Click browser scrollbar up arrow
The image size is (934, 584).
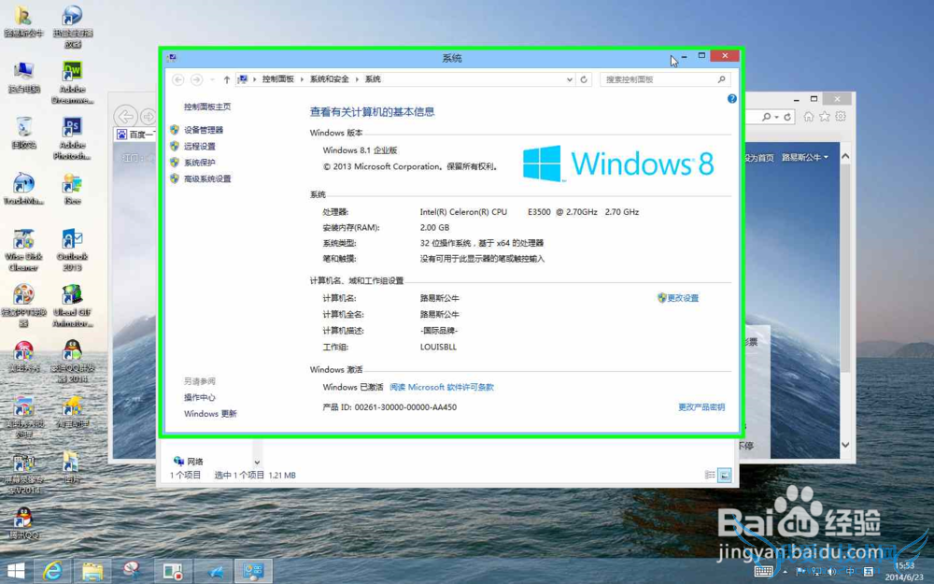pos(845,156)
